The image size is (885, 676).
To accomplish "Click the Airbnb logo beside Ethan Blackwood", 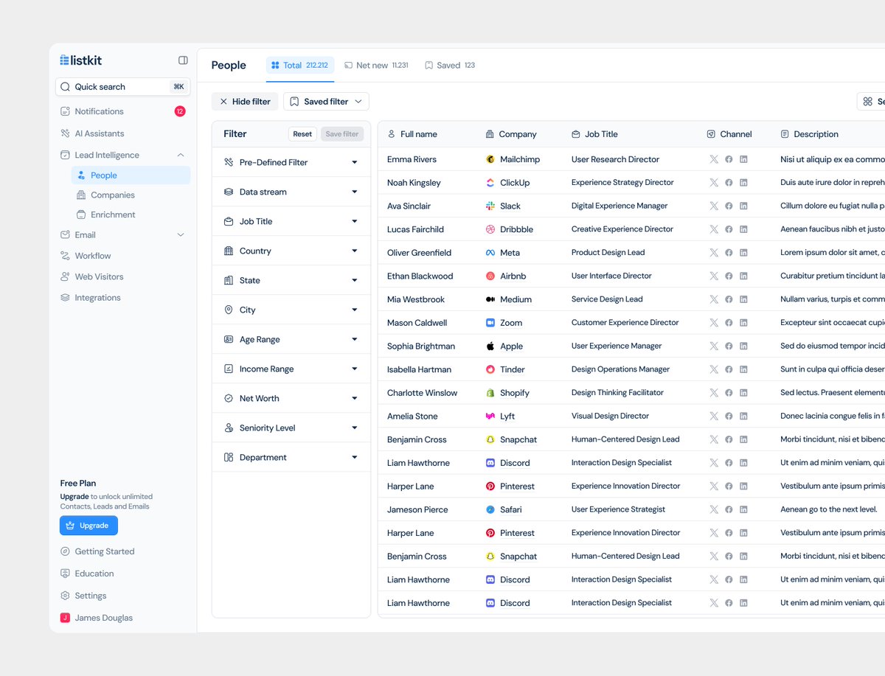I will (490, 276).
